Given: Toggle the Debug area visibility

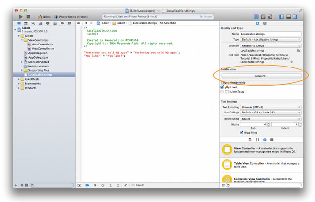Looking at the screenshot, I should click(288, 17).
